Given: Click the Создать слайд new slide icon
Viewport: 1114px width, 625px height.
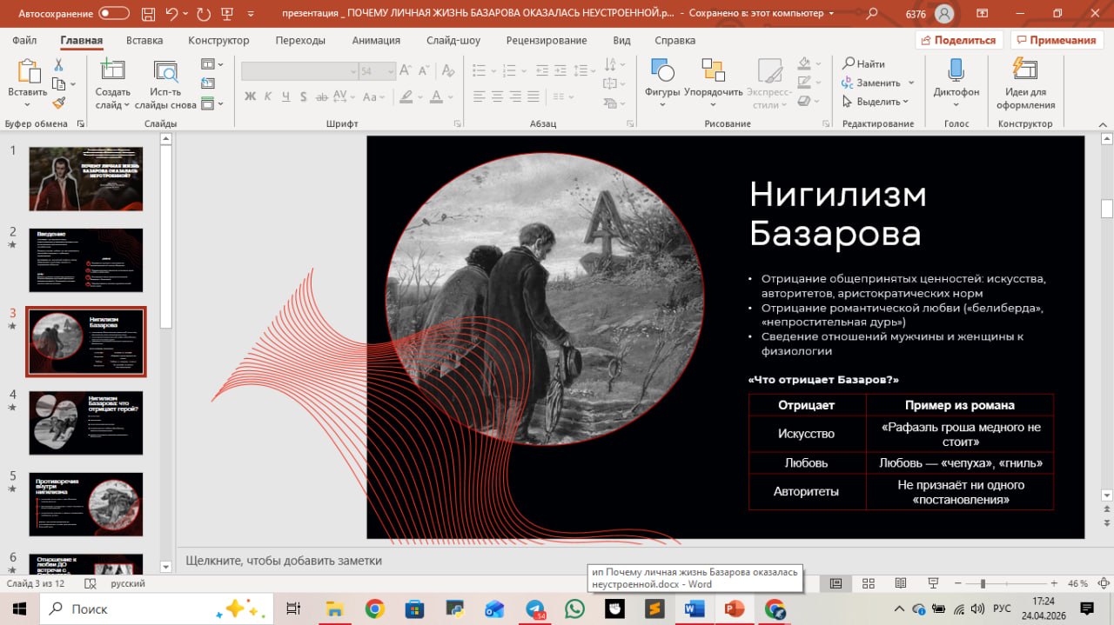Looking at the screenshot, I should point(112,71).
